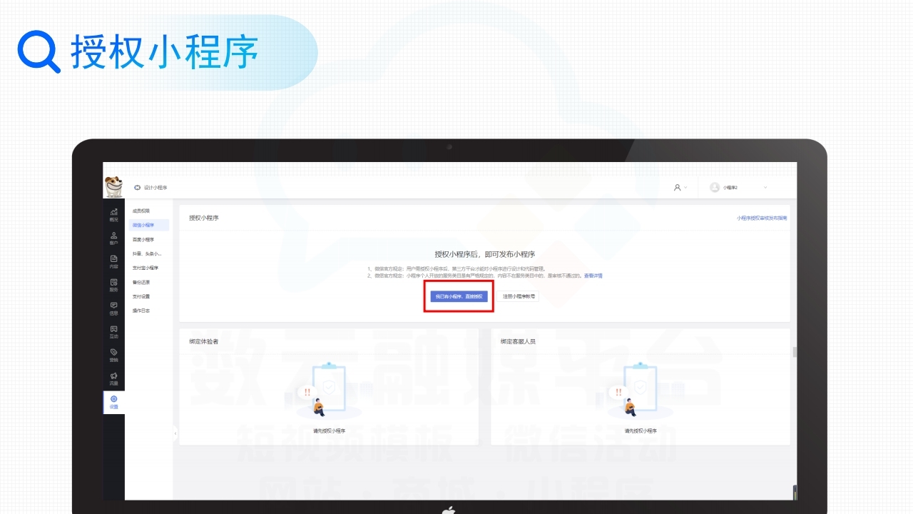Click the 绑定体验者 panel heading

click(x=204, y=341)
